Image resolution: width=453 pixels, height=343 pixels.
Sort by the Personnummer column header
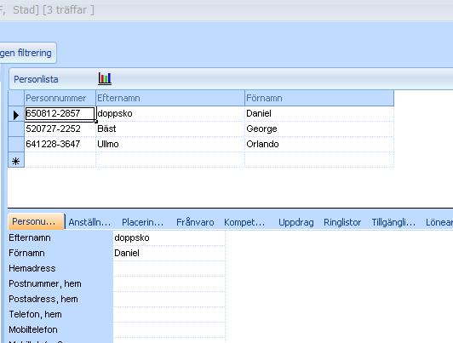coord(60,98)
